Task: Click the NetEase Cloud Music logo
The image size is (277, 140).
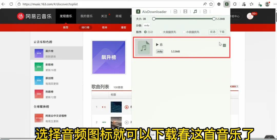Action: tap(34, 16)
